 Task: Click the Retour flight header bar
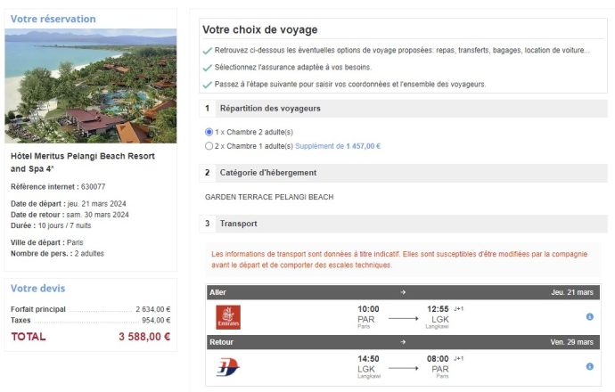403,342
